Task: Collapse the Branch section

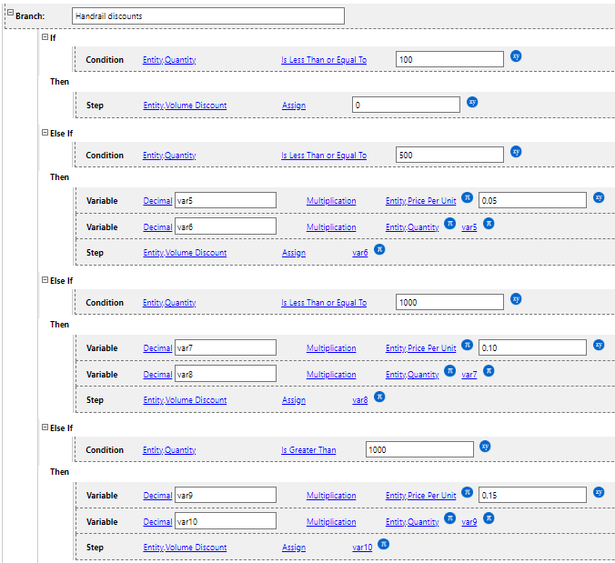Action: click(x=10, y=15)
